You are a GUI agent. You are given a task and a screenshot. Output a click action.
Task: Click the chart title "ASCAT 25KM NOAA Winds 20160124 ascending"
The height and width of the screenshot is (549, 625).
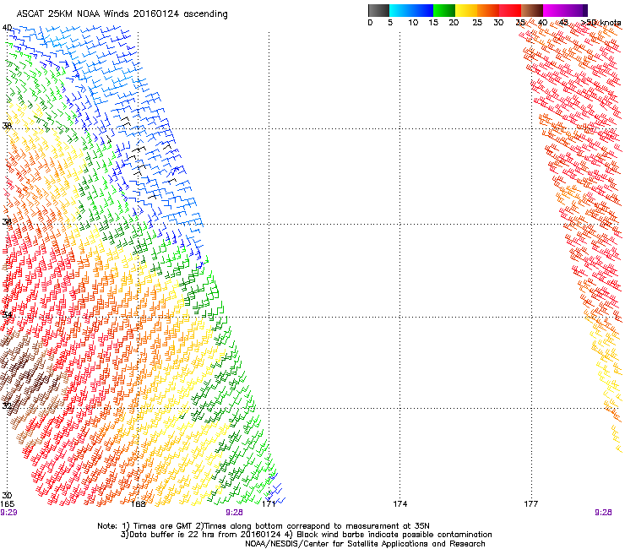coord(122,14)
